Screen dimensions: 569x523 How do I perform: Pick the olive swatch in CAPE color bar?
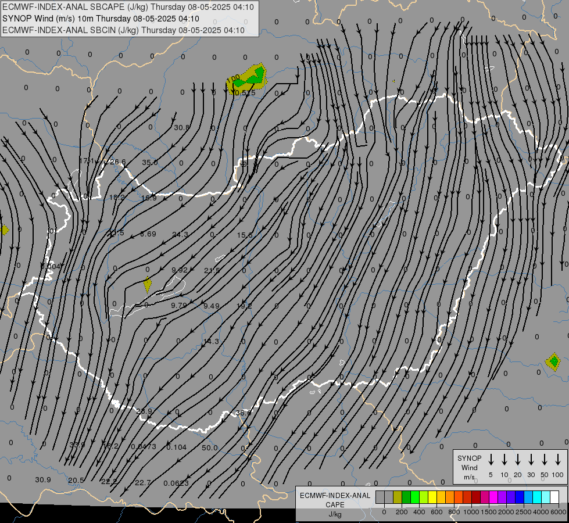[x=398, y=497]
